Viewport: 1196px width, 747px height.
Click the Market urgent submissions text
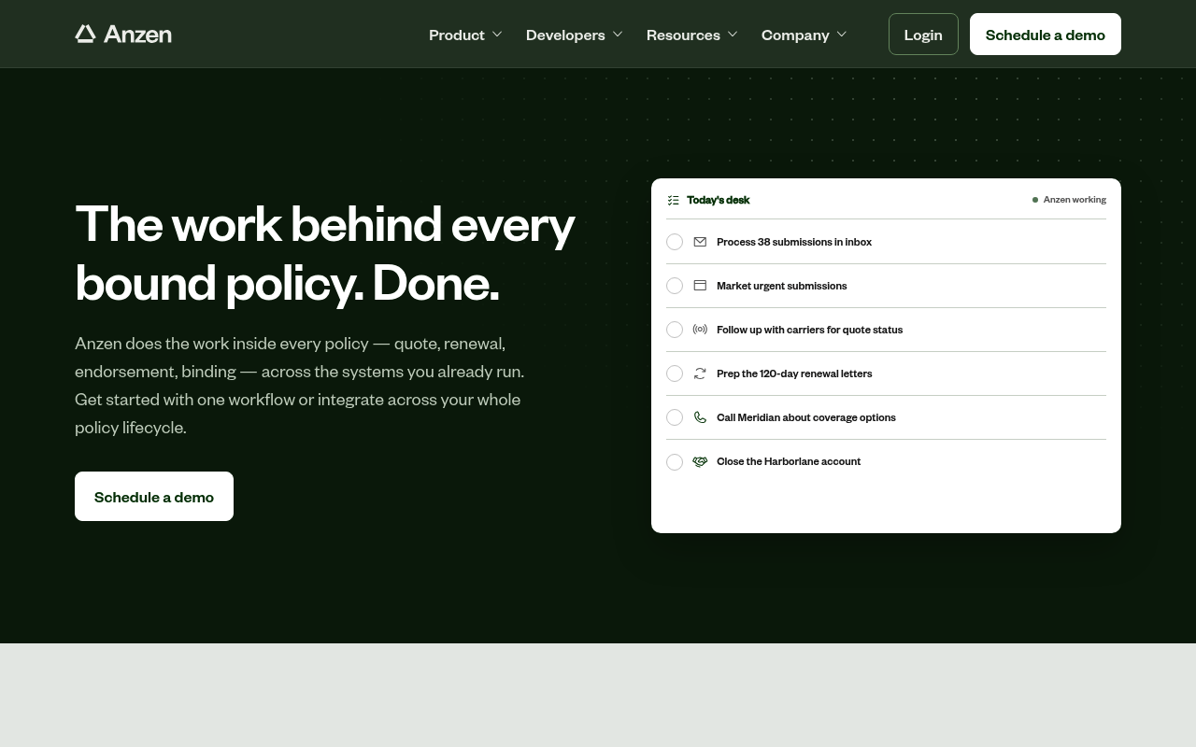pyautogui.click(x=781, y=286)
